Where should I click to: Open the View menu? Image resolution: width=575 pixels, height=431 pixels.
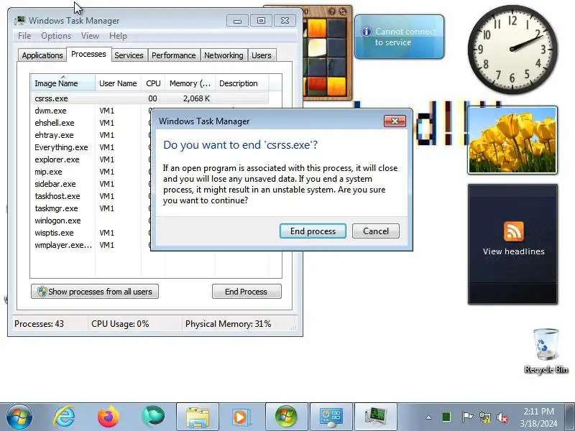point(91,36)
